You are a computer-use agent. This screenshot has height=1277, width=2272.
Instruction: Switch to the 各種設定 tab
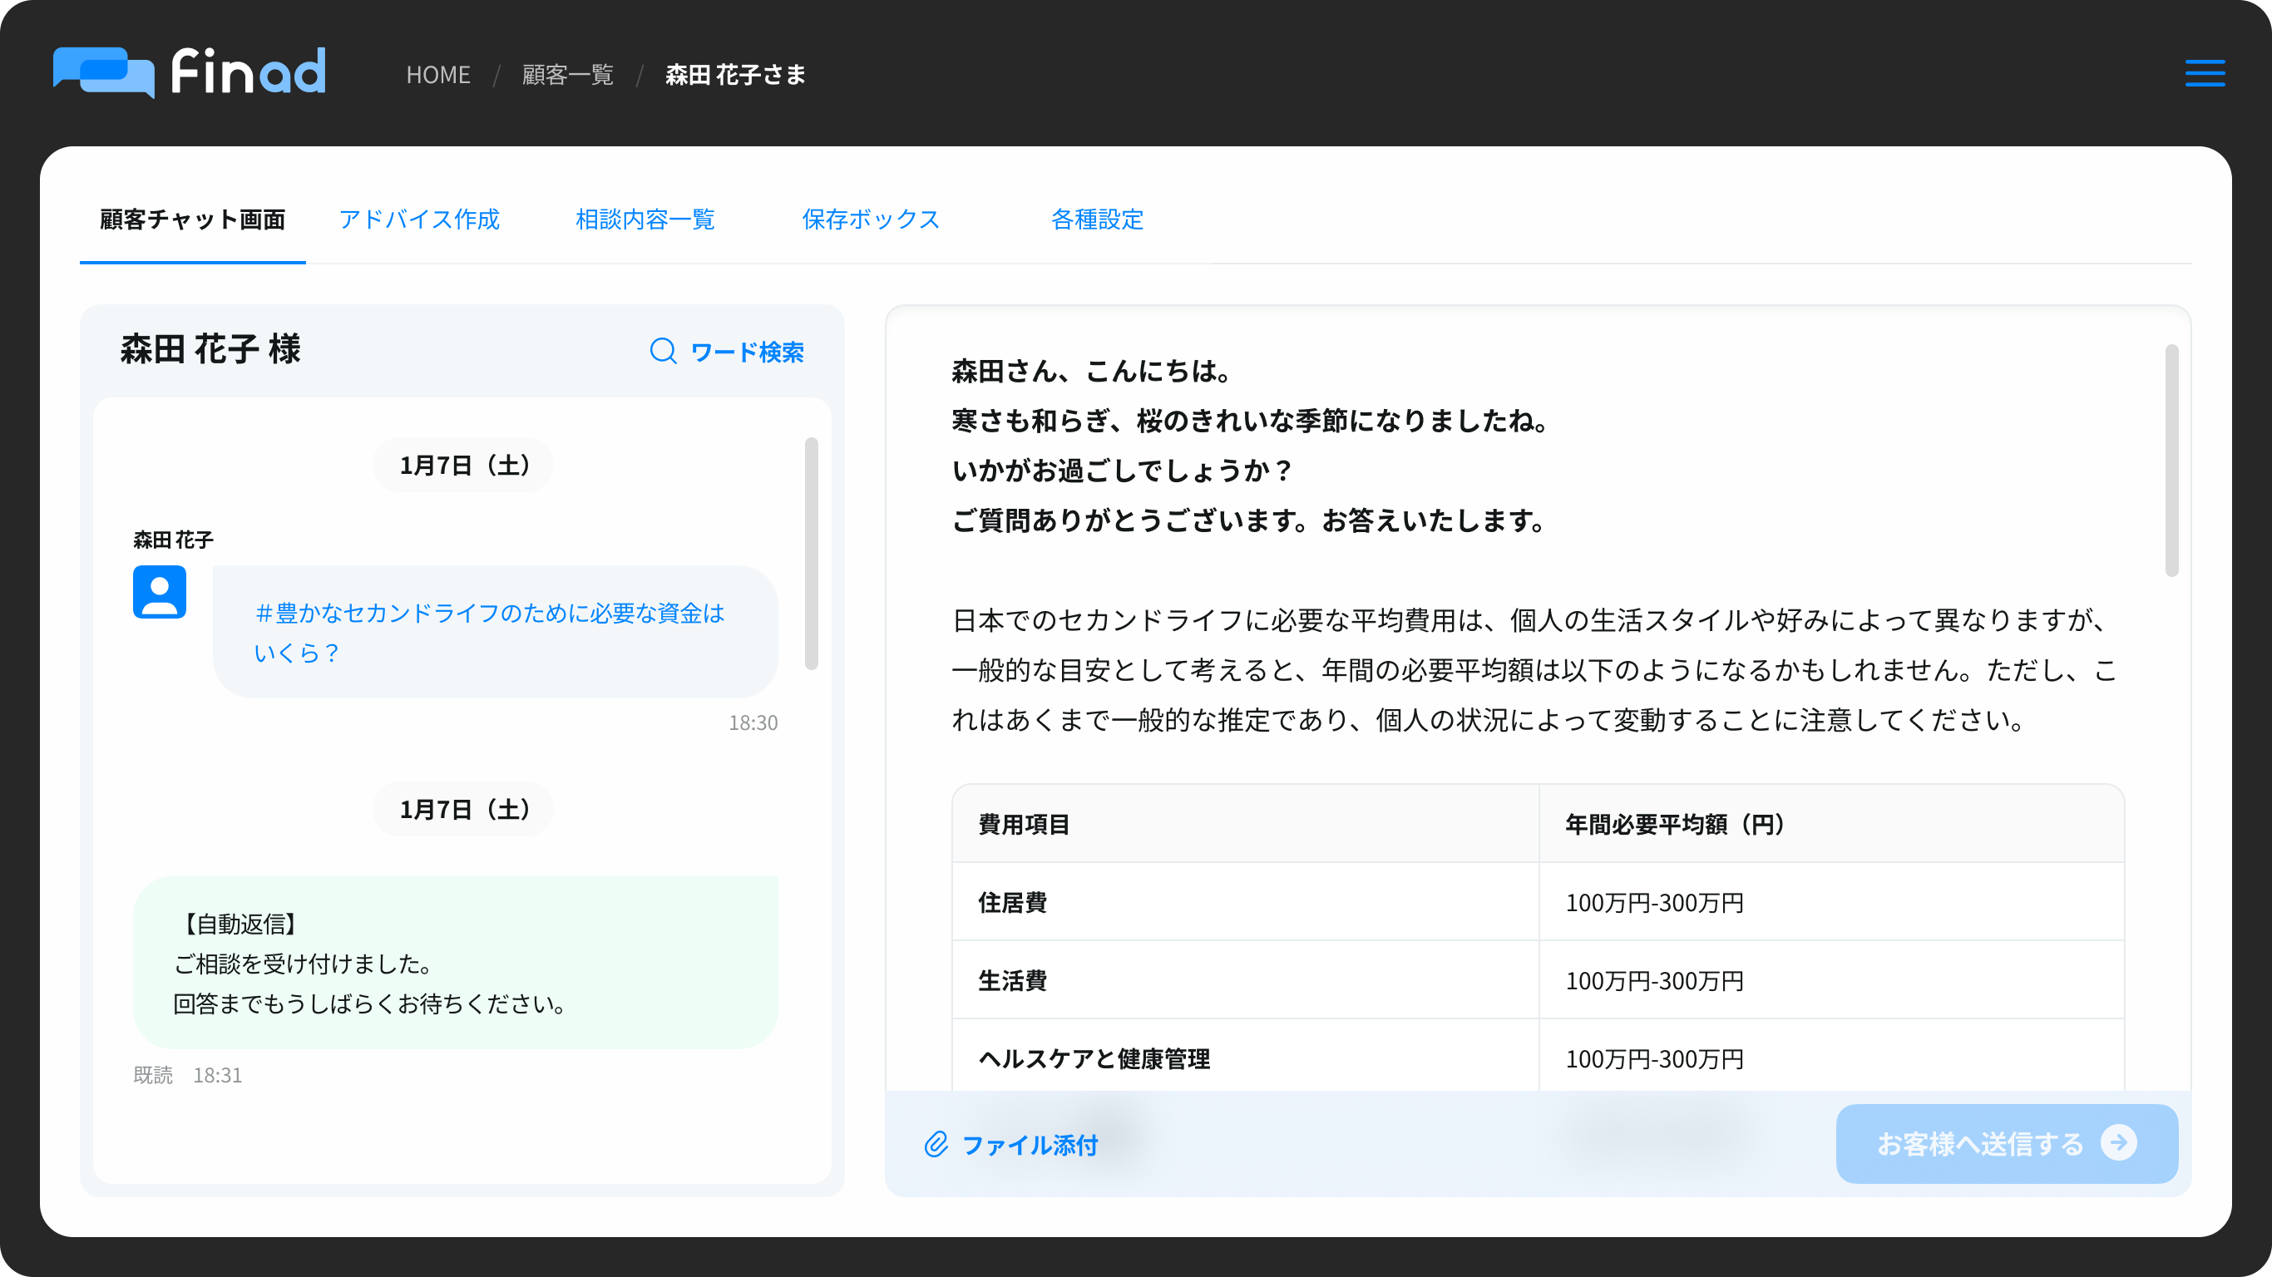pos(1096,219)
